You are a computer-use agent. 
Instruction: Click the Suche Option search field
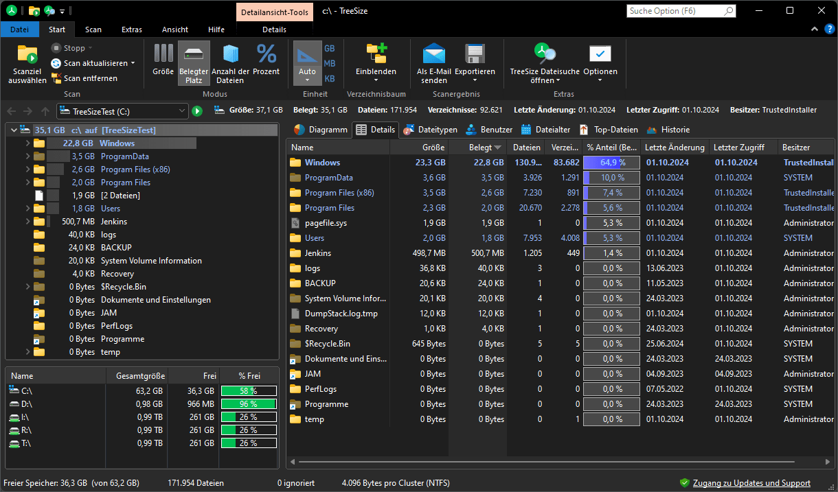(681, 11)
